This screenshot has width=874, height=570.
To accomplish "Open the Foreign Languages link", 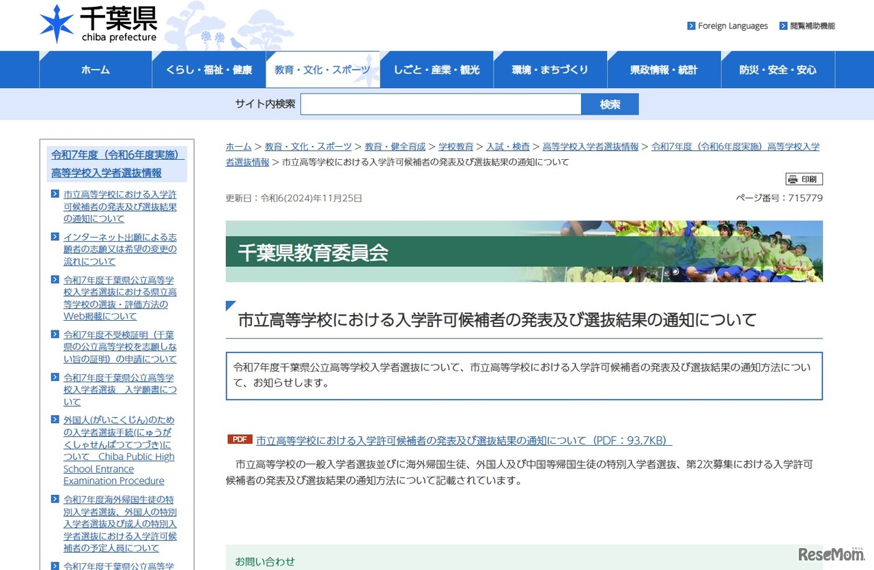I will pos(733,26).
